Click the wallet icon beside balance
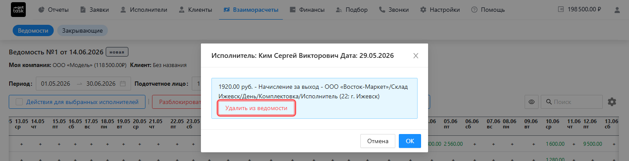The height and width of the screenshot is (161, 629). coord(561,10)
